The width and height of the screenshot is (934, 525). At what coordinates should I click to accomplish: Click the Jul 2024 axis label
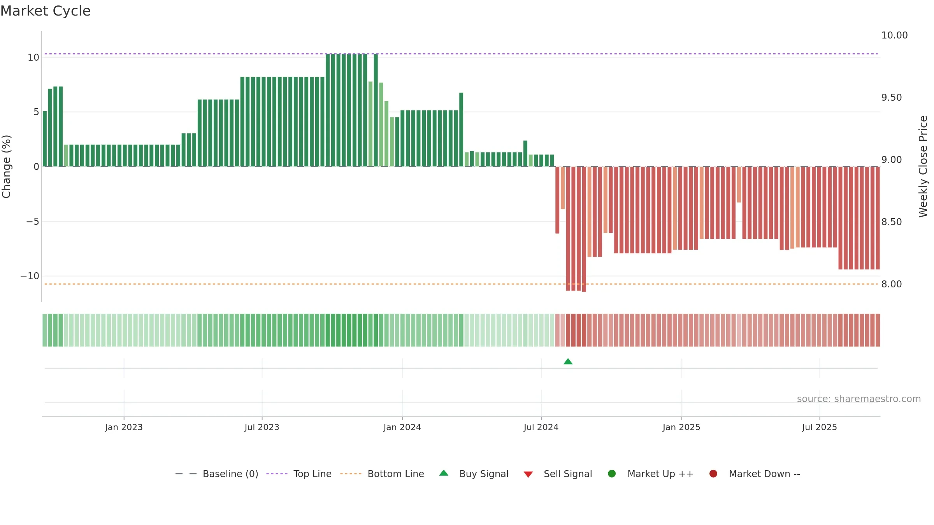point(541,427)
